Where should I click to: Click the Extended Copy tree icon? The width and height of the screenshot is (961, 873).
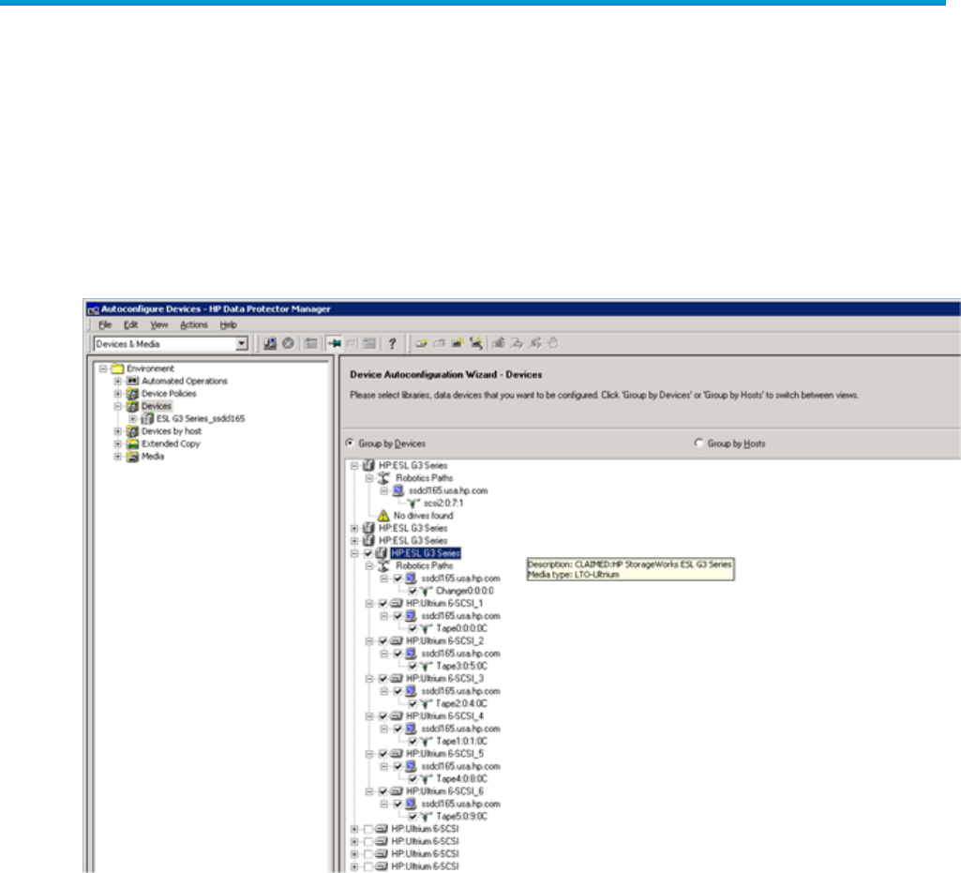tap(133, 444)
